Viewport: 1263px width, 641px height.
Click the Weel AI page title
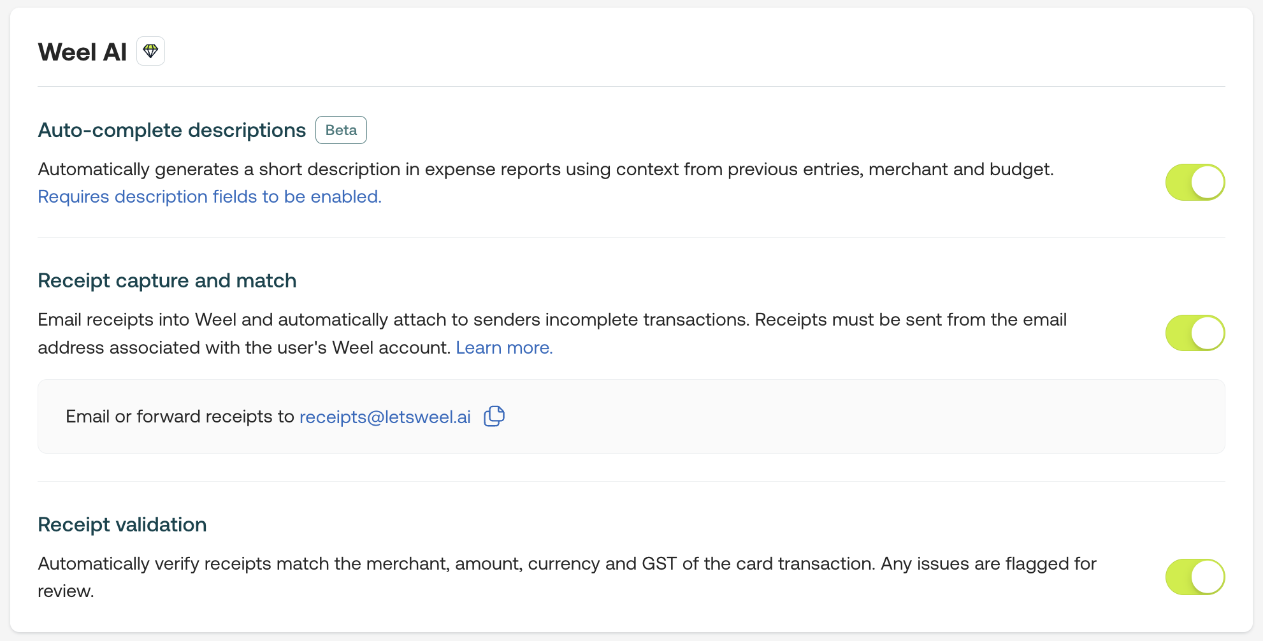pyautogui.click(x=82, y=52)
